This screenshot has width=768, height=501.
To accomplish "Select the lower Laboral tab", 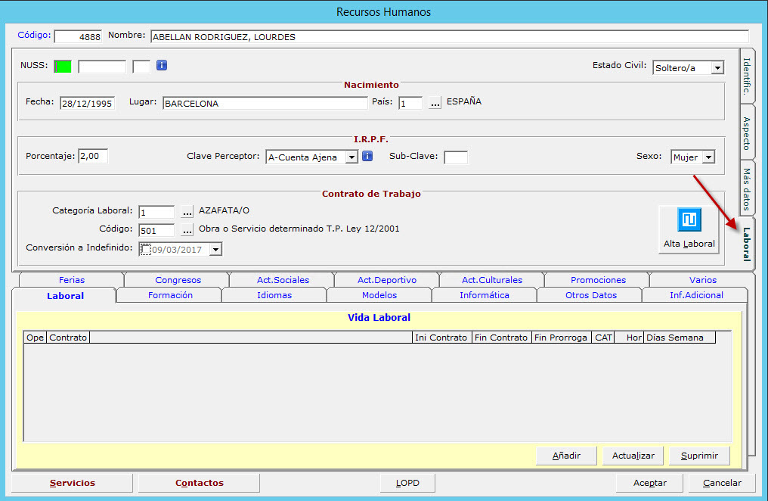I will click(x=65, y=296).
